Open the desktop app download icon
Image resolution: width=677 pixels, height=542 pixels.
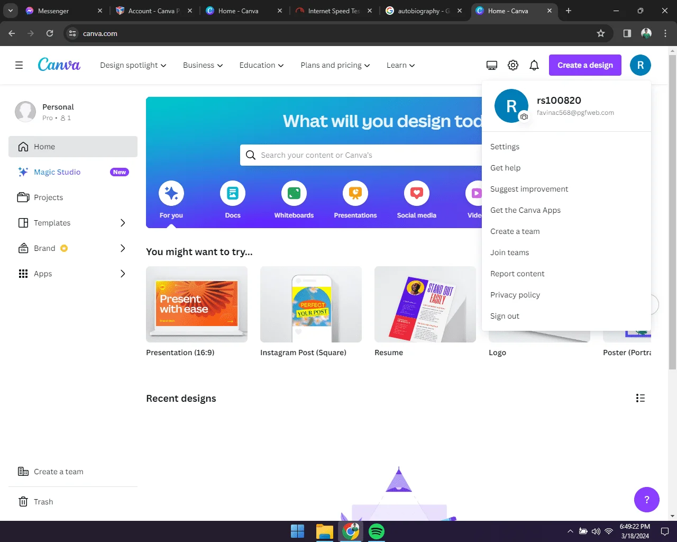pyautogui.click(x=492, y=65)
